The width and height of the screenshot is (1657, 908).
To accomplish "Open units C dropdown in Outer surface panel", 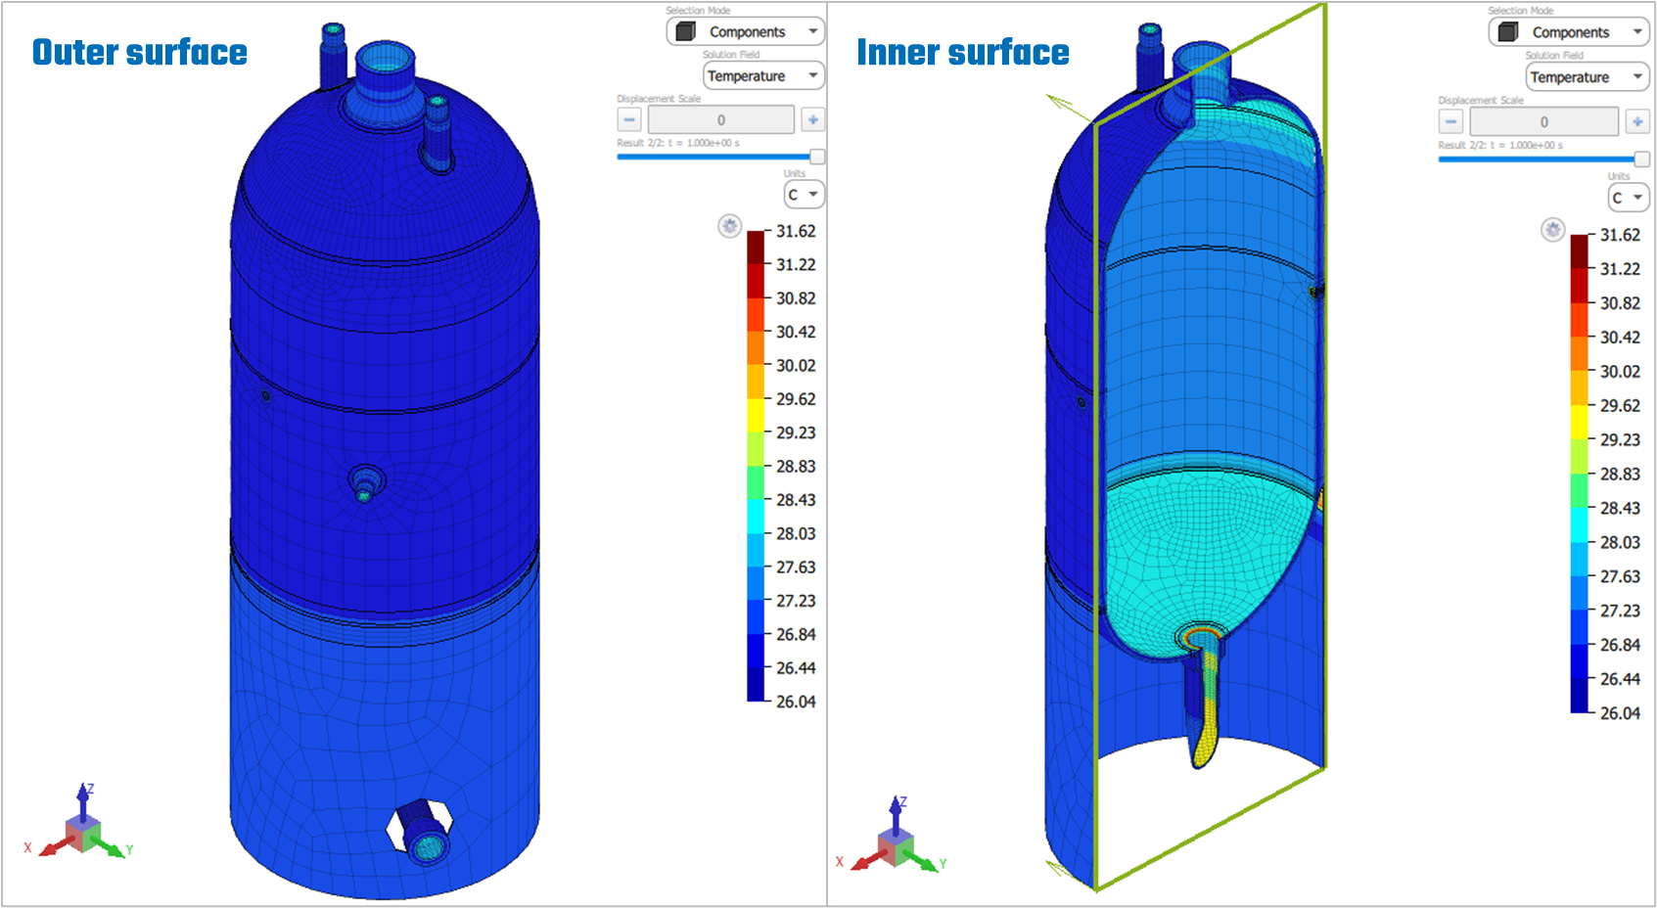I will (804, 194).
